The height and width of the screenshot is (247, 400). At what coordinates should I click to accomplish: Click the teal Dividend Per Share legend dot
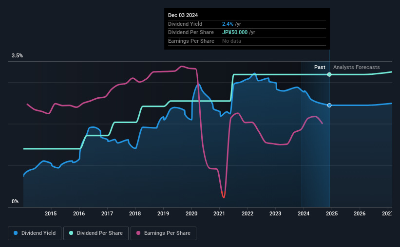71,233
